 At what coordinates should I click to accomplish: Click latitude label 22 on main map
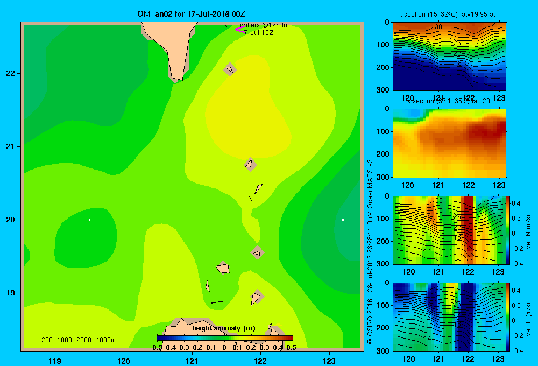click(x=11, y=73)
